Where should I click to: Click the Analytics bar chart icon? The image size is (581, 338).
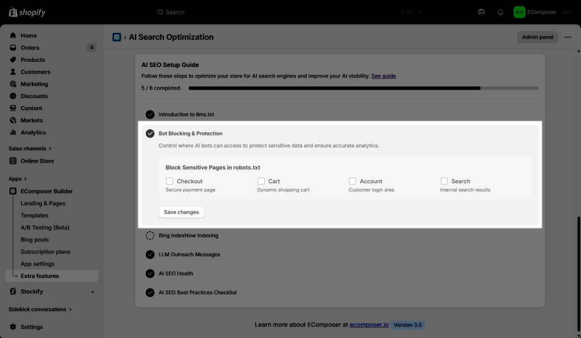click(13, 133)
